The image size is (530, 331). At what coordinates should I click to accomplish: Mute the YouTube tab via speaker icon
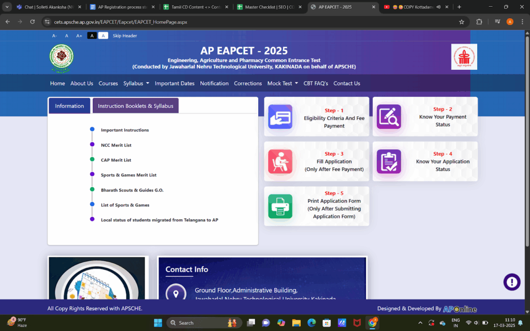[438, 7]
